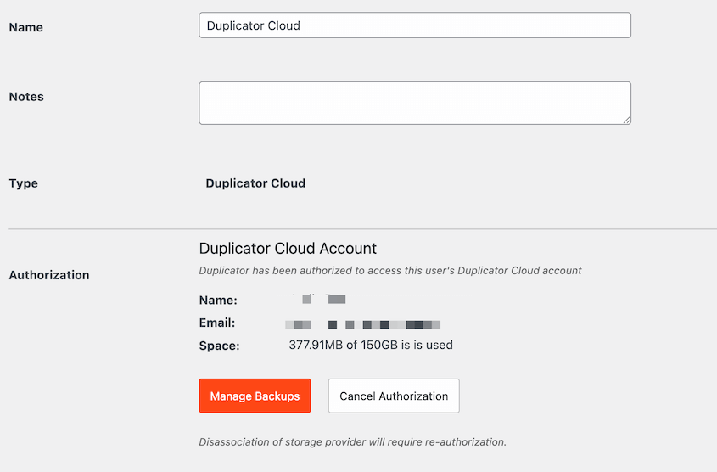Viewport: 717px width, 472px height.
Task: Open Manage Backups
Action: [x=255, y=396]
